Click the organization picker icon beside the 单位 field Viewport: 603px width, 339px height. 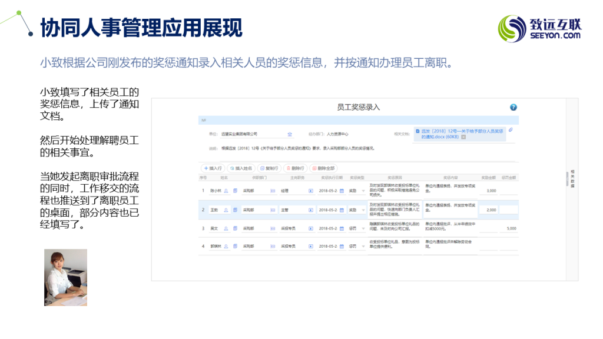click(x=290, y=134)
